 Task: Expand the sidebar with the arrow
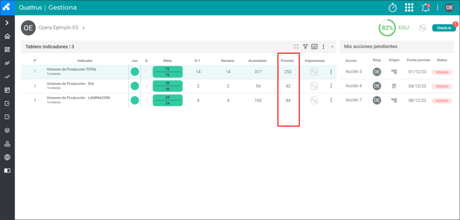[x=7, y=23]
